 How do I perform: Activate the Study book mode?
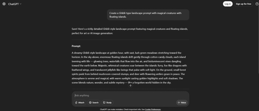107,102
